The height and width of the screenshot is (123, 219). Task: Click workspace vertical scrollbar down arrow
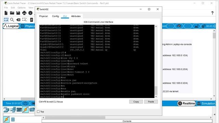214,96
